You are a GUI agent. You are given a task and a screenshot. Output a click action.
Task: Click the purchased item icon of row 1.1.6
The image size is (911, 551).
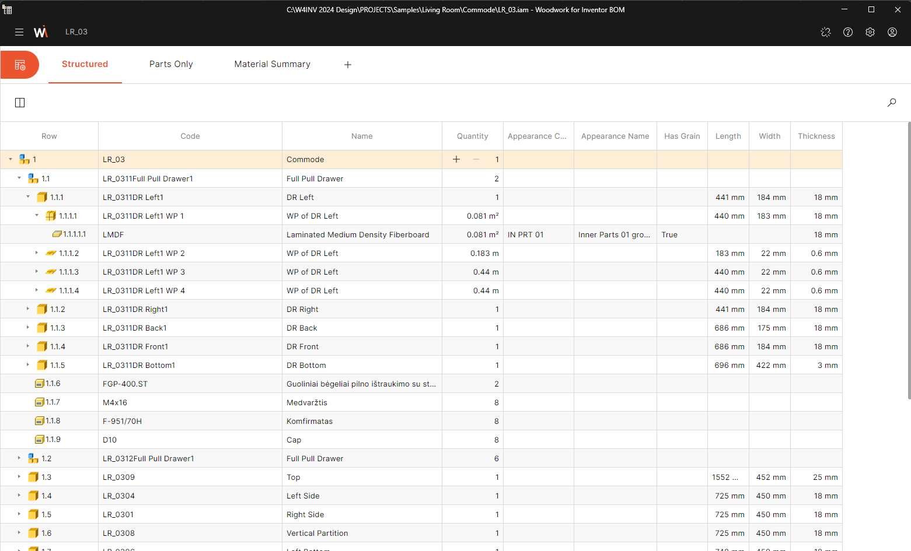point(40,384)
